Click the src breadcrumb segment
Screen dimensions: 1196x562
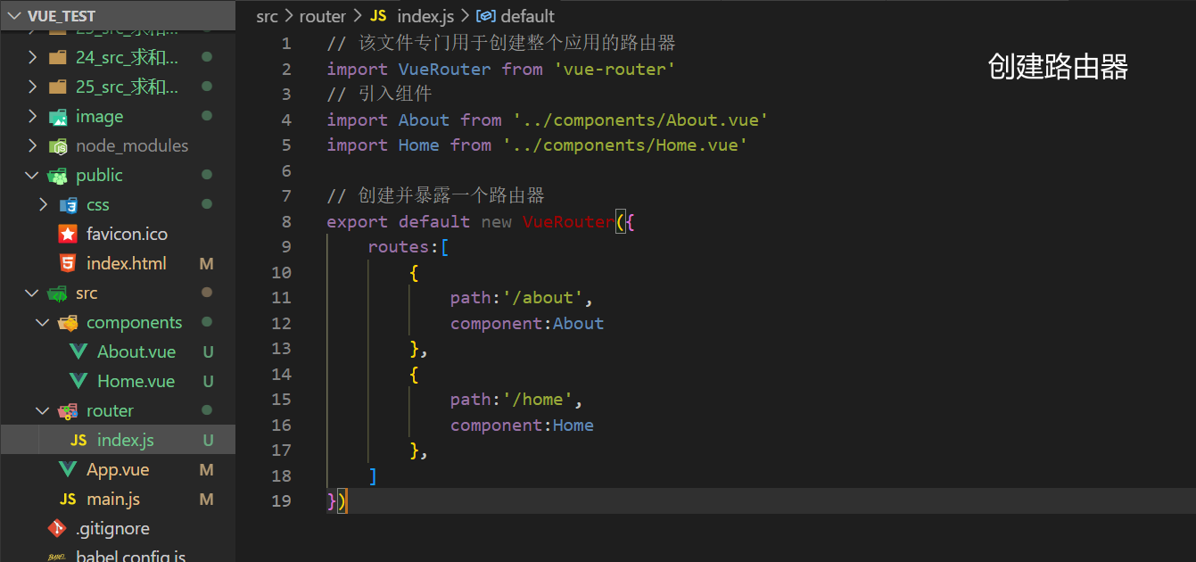(x=267, y=16)
